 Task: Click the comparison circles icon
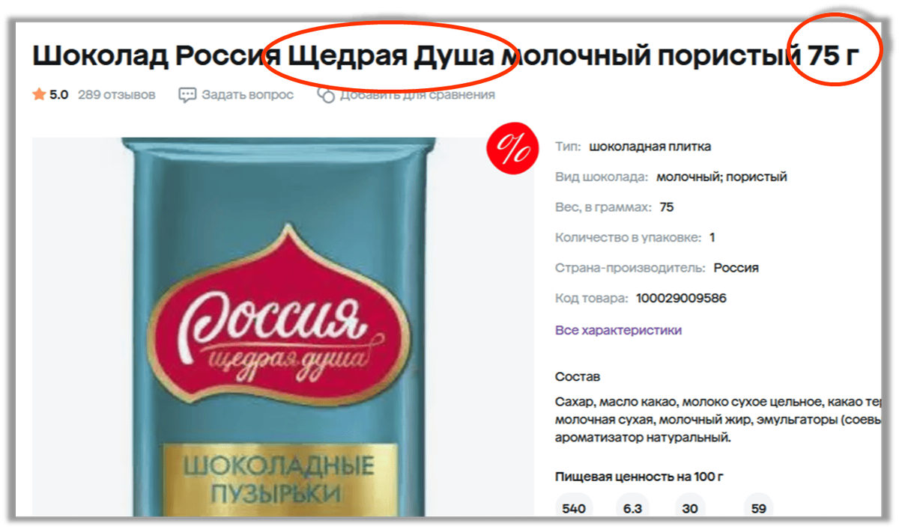pos(326,95)
